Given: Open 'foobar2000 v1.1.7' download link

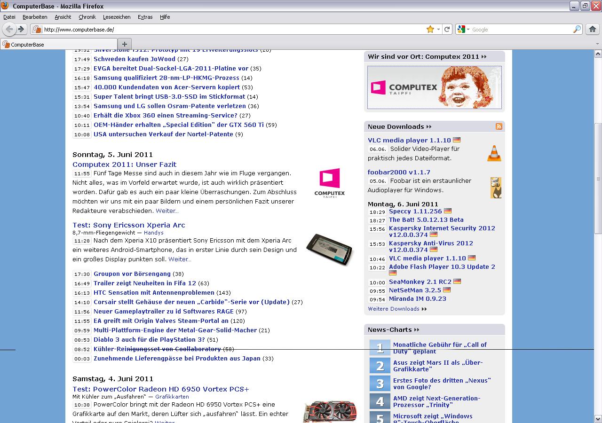Looking at the screenshot, I should click(x=399, y=172).
